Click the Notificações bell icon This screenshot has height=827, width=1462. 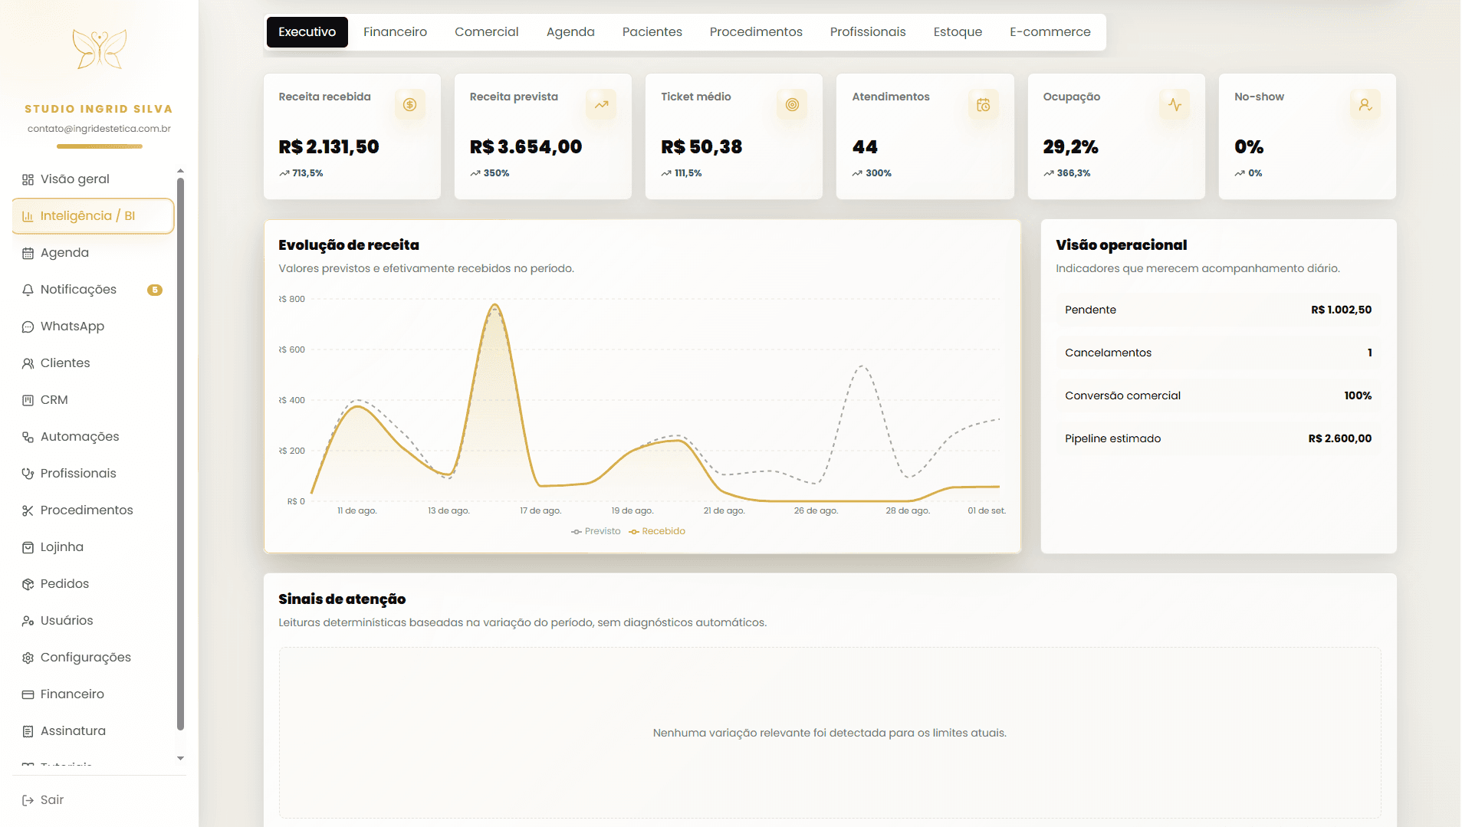tap(28, 290)
